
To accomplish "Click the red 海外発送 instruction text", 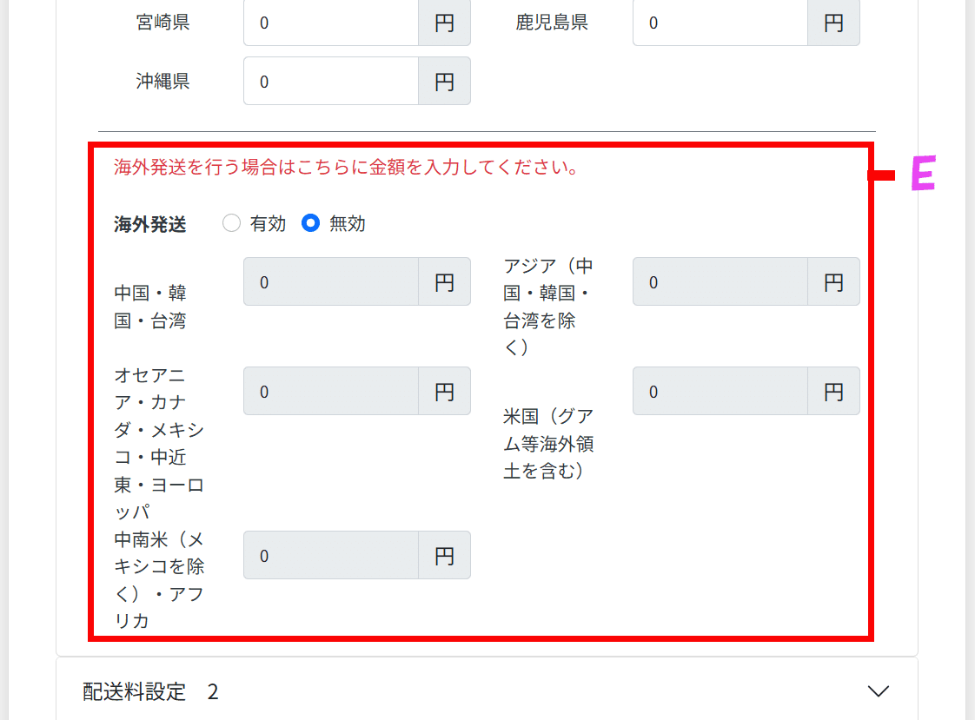I will pyautogui.click(x=347, y=167).
